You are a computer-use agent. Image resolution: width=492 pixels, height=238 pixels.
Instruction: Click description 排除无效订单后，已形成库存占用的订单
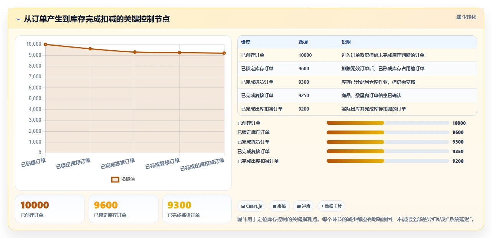383,69
